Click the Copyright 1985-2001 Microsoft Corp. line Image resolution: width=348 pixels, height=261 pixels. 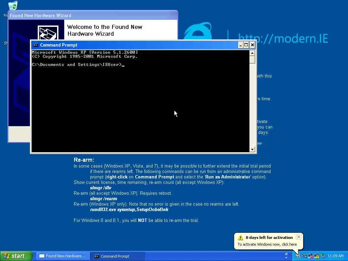click(x=85, y=56)
